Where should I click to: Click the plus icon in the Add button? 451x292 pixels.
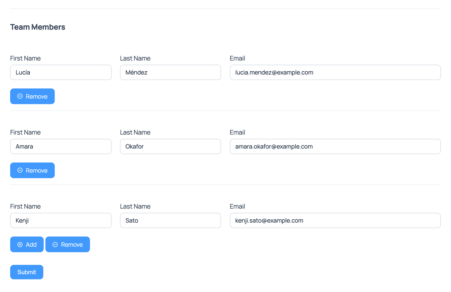pyautogui.click(x=20, y=244)
